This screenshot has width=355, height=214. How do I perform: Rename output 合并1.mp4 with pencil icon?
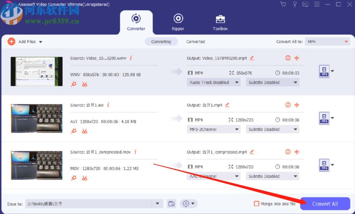tap(227, 105)
